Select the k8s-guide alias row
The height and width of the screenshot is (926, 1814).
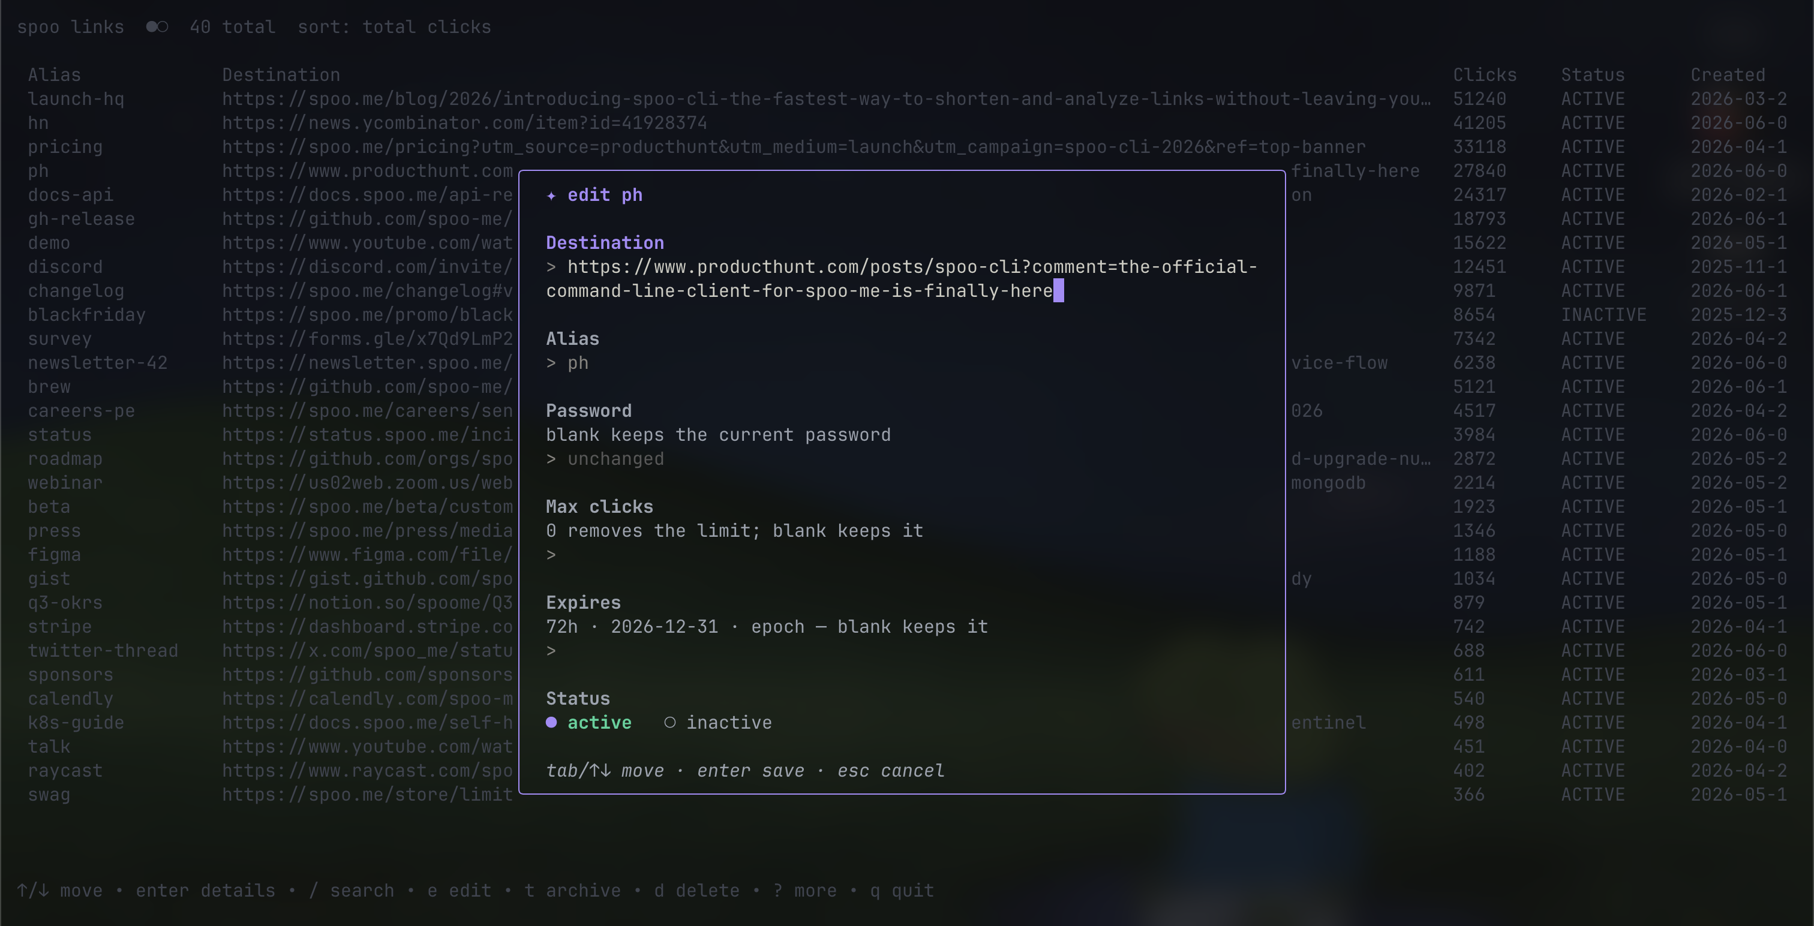(76, 723)
